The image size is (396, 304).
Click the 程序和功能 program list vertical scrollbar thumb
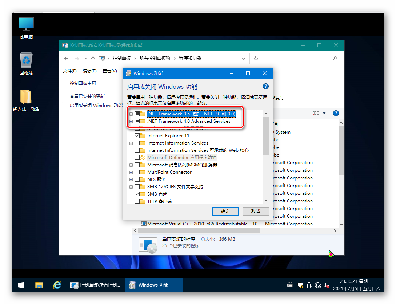[x=341, y=151]
